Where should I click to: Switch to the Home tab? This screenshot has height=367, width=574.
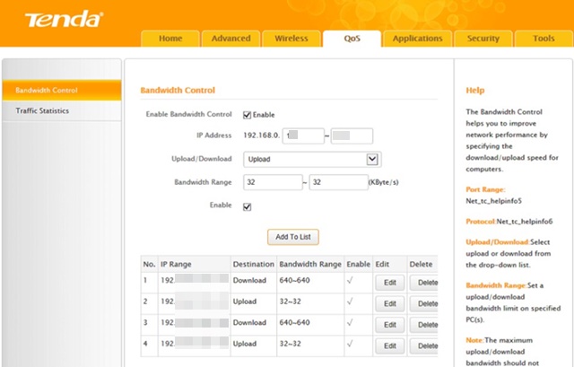click(170, 39)
